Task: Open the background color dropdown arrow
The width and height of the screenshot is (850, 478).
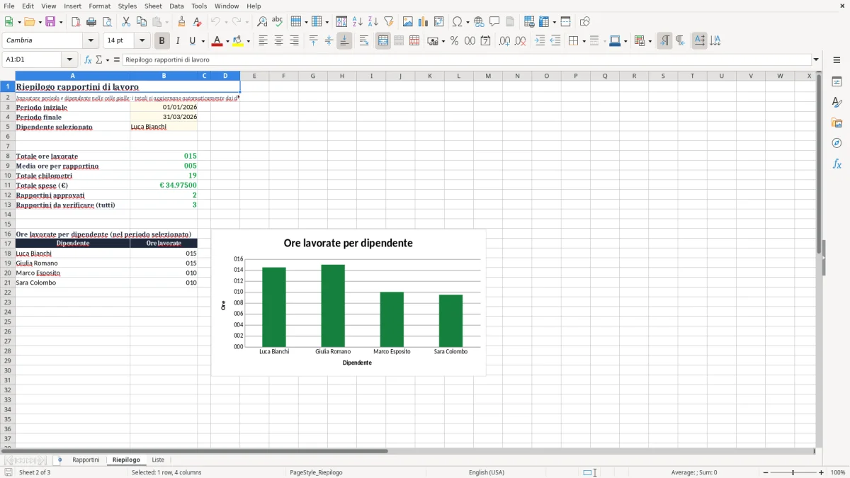Action: tap(248, 42)
